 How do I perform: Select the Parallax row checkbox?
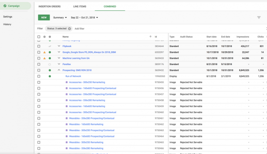click(39, 64)
